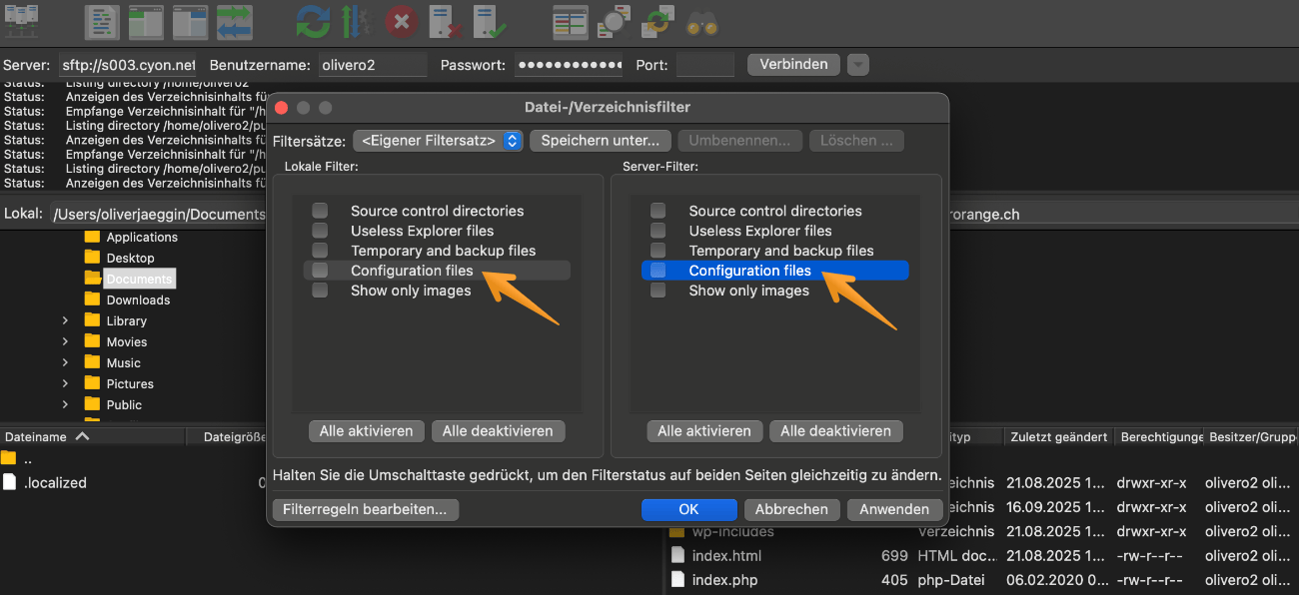
Task: Toggle synchronized browsing icon
Action: pos(657,22)
